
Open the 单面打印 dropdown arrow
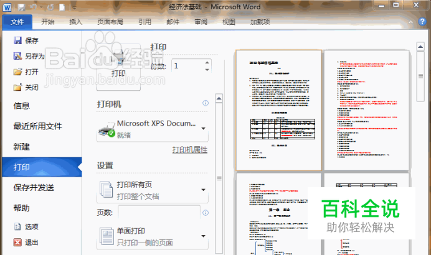[x=204, y=236]
